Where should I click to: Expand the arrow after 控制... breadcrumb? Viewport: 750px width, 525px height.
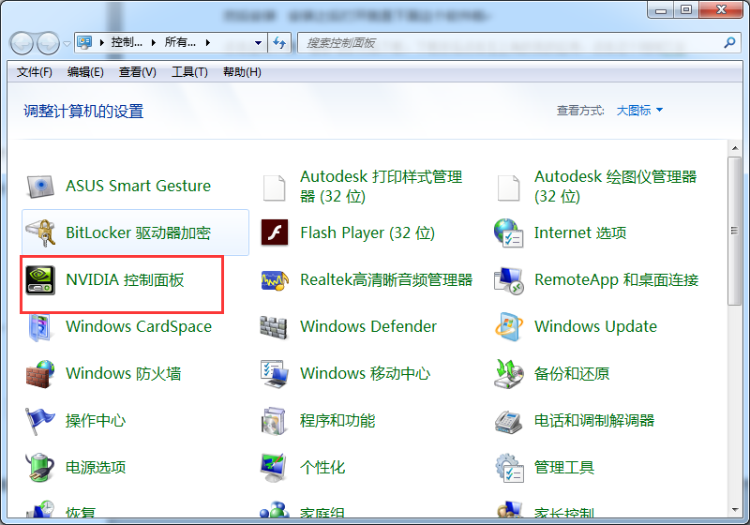(154, 42)
